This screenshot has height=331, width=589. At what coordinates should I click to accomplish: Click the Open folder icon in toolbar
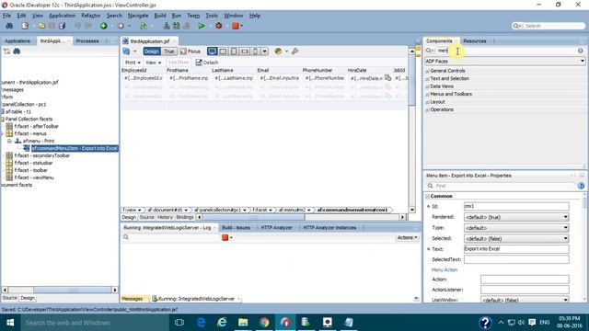[x=41, y=26]
